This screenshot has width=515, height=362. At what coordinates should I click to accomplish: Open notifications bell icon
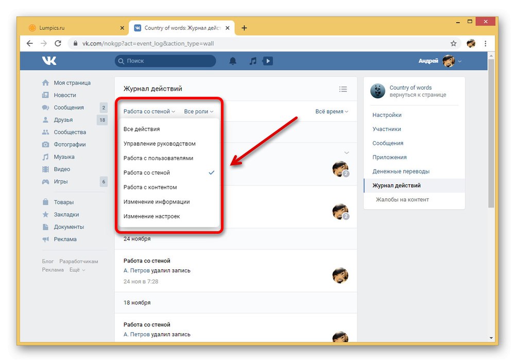[233, 61]
